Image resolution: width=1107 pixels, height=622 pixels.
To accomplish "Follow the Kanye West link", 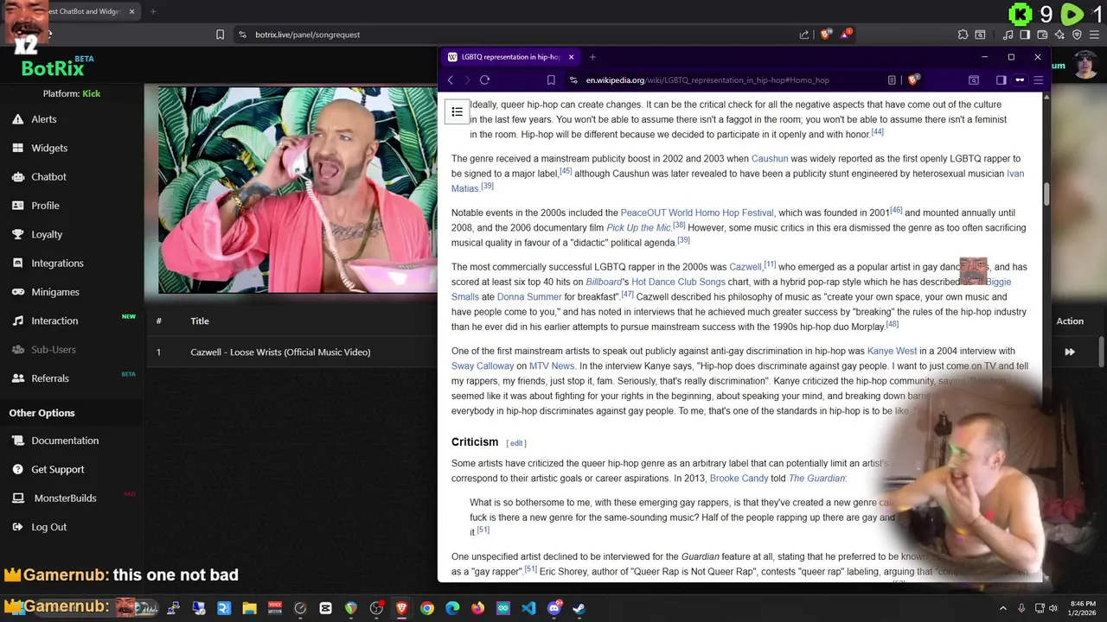I will tap(892, 352).
